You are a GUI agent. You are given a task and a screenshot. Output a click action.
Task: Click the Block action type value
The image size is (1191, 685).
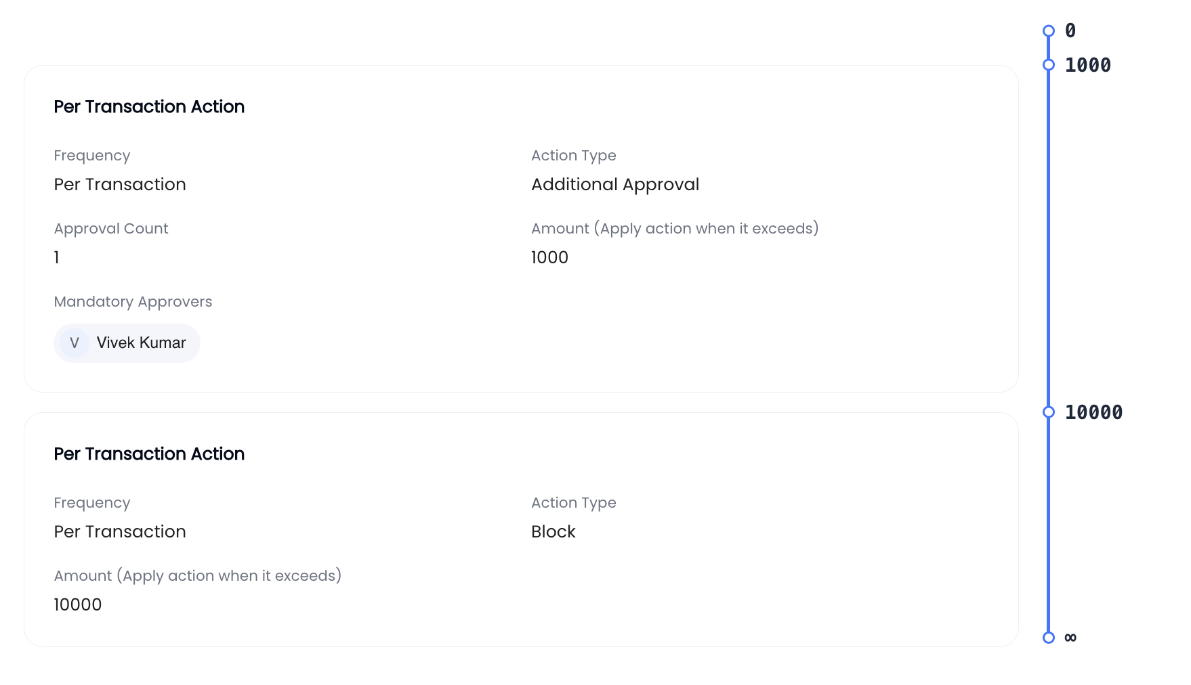pyautogui.click(x=553, y=532)
